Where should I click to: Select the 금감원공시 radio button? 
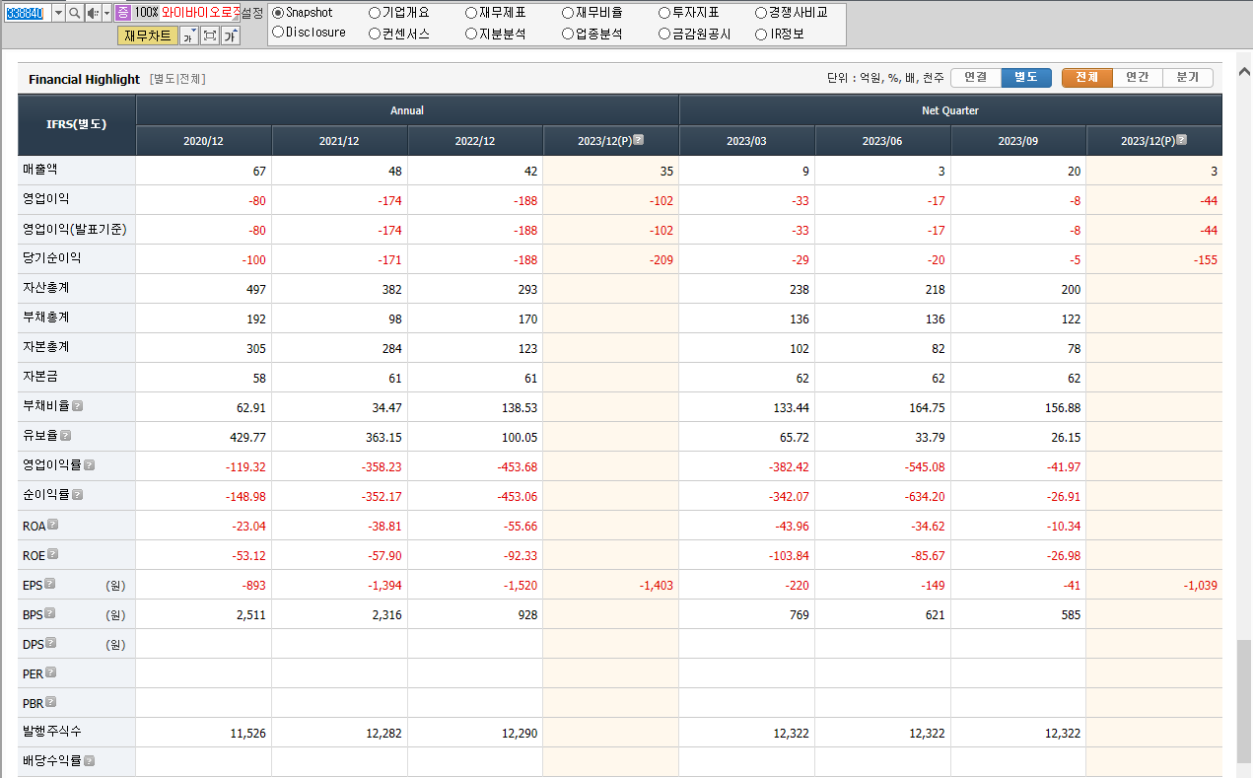click(664, 34)
